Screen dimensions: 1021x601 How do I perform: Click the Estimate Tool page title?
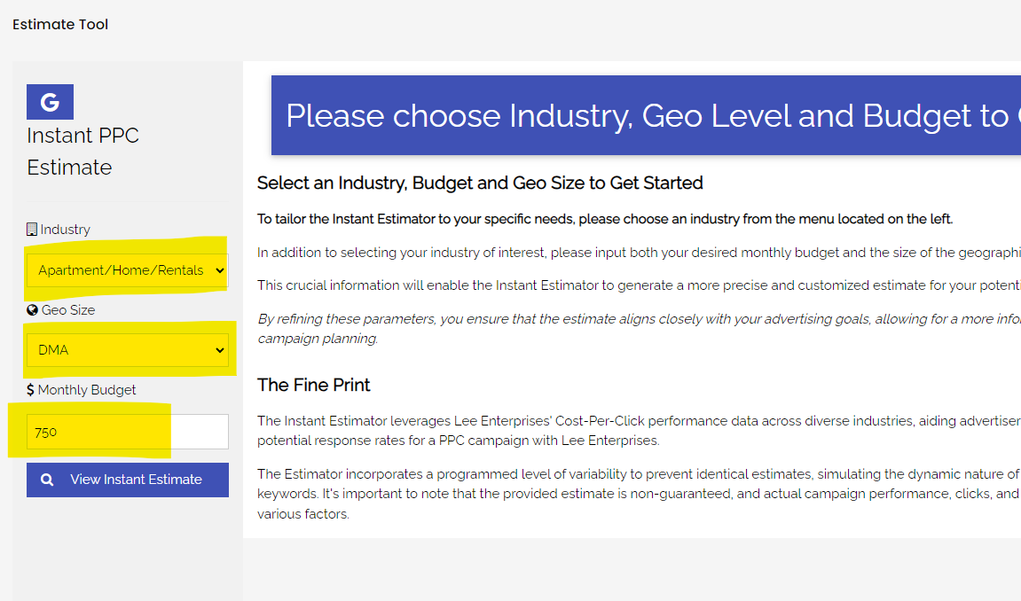coord(60,25)
